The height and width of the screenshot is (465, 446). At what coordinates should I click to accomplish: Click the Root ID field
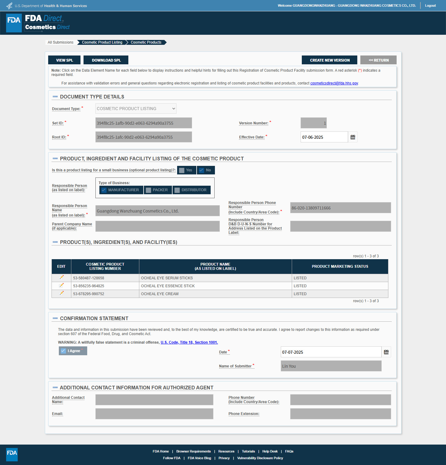point(144,137)
